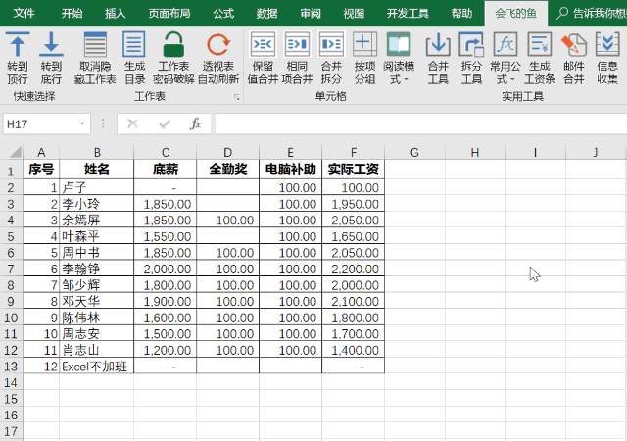Screen dimensions: 627x441
Task: Click the 邮件合并 mail merge icon
Action: tap(574, 45)
